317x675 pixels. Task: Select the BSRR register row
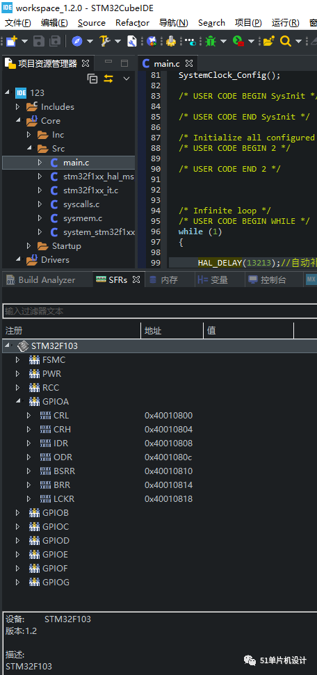tap(159, 471)
